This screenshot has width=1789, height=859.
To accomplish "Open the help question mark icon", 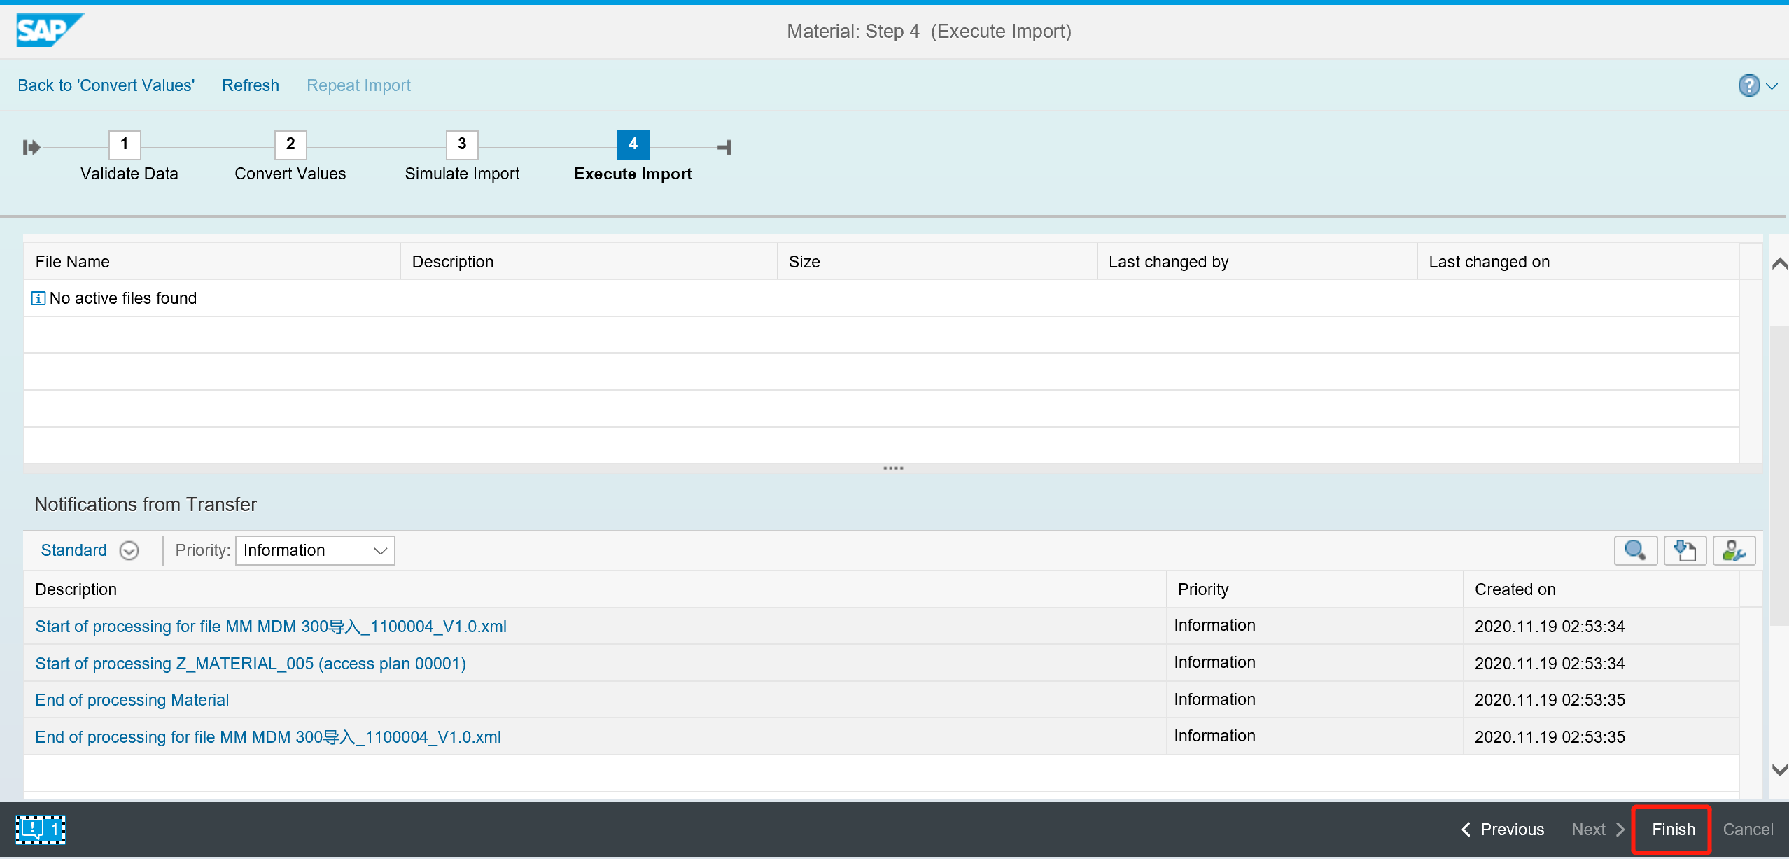I will (1750, 85).
